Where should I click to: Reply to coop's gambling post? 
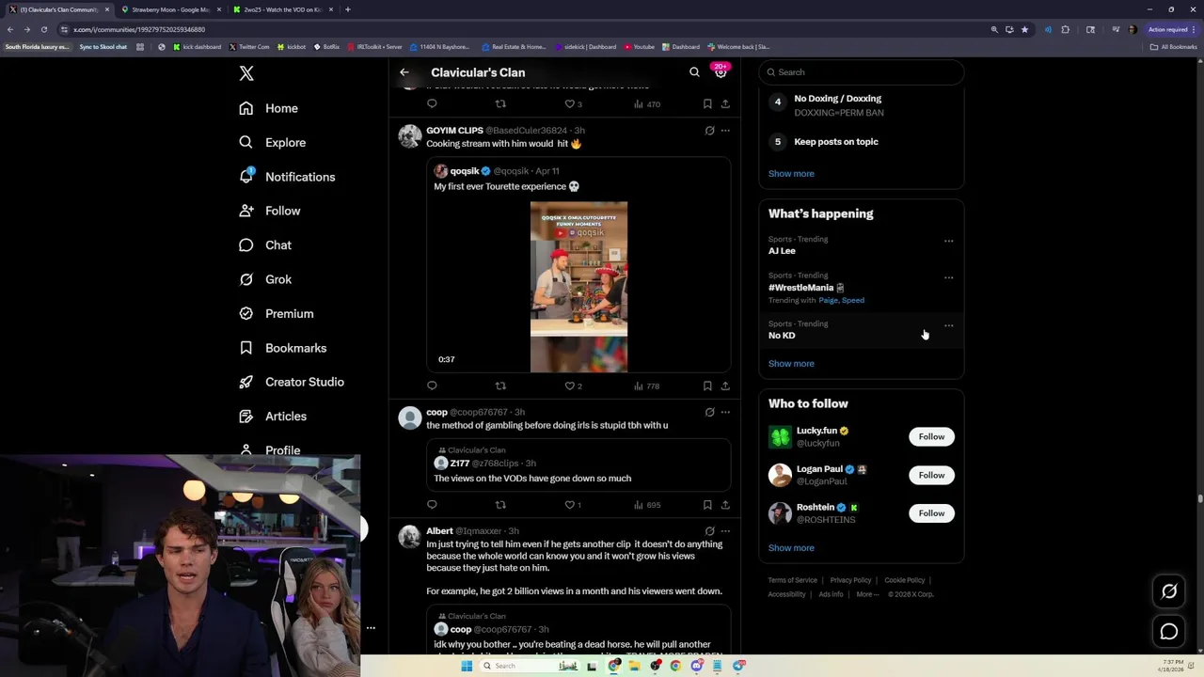tap(432, 505)
